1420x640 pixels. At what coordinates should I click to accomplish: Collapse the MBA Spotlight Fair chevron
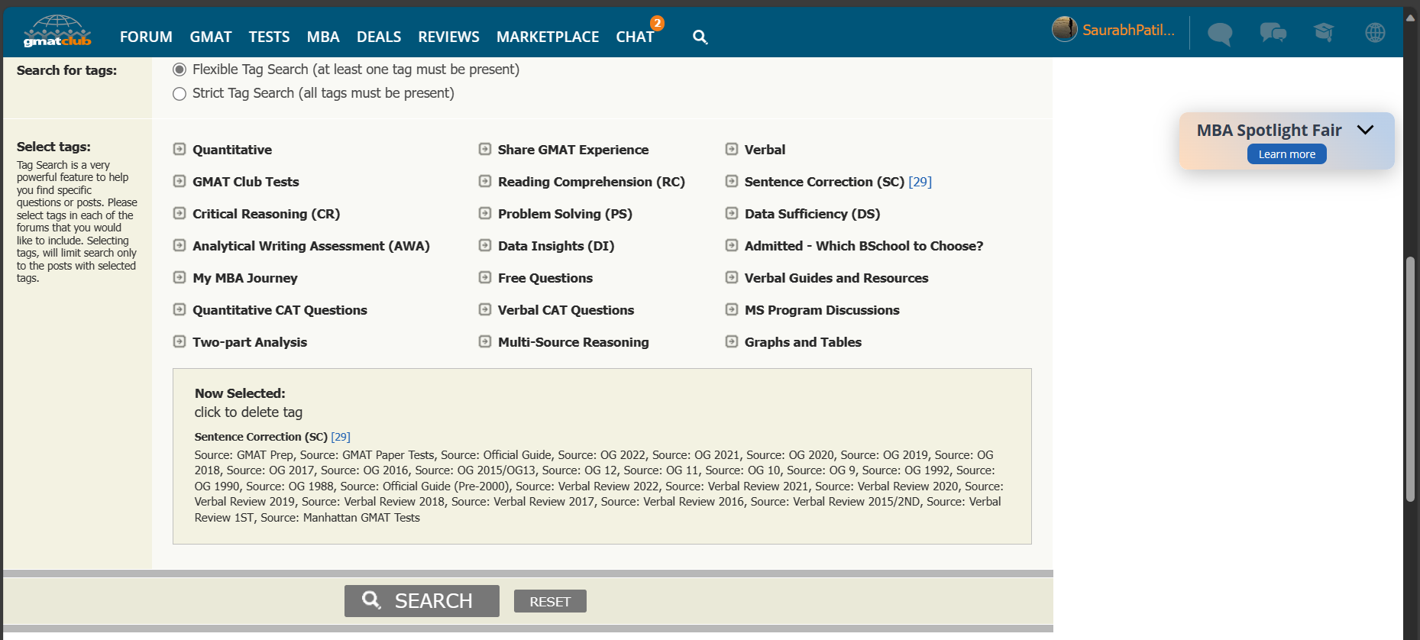point(1365,130)
